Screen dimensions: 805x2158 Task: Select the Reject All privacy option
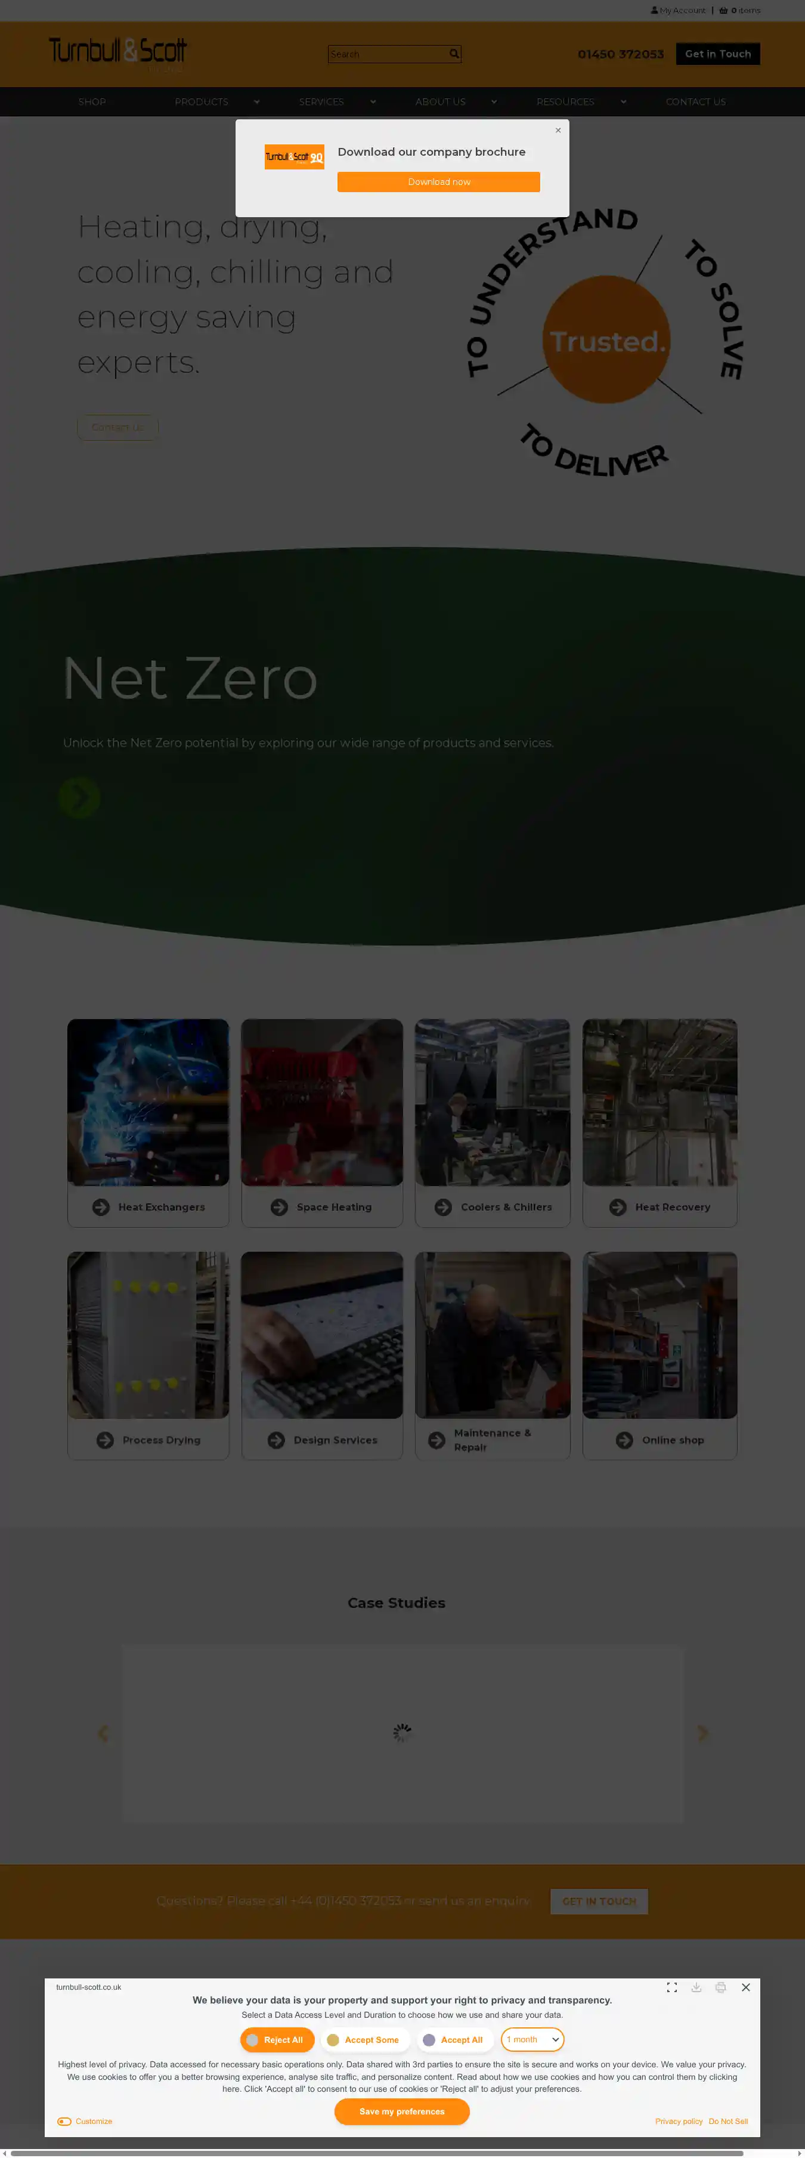[x=277, y=2040]
